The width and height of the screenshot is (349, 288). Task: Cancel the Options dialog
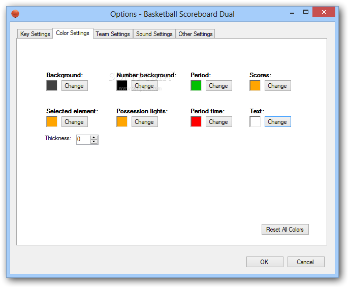[x=306, y=262]
